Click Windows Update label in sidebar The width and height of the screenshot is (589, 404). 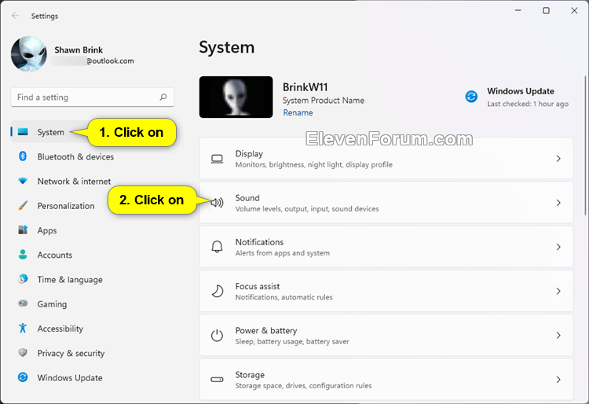click(69, 378)
